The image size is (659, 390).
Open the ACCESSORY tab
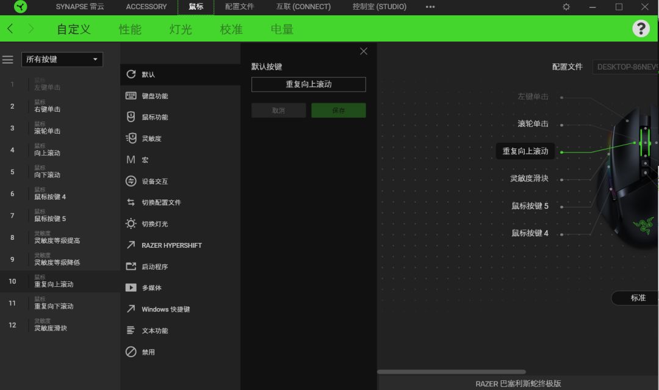[x=146, y=7]
